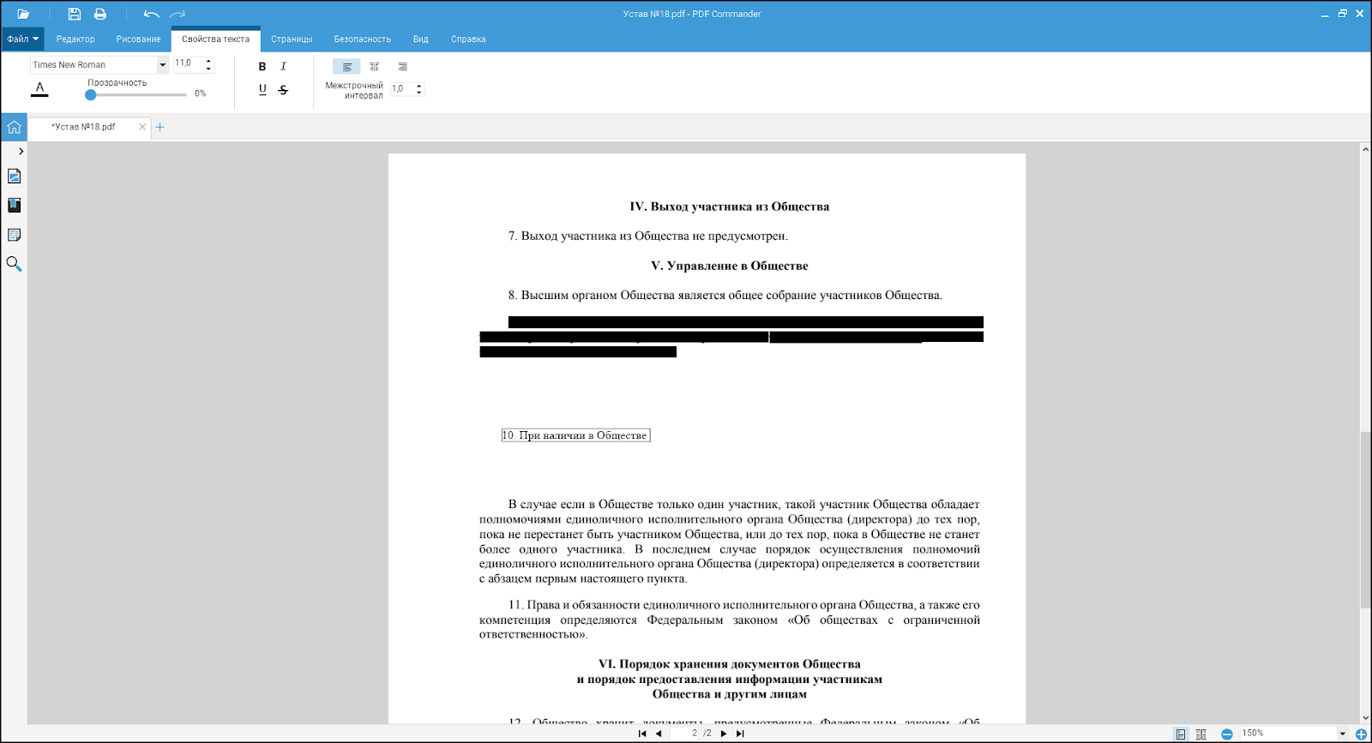Open the 150% zoom level dropdown
The width and height of the screenshot is (1372, 743).
click(1342, 734)
